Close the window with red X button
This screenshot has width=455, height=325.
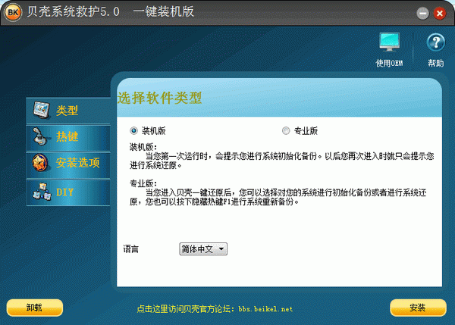point(440,14)
